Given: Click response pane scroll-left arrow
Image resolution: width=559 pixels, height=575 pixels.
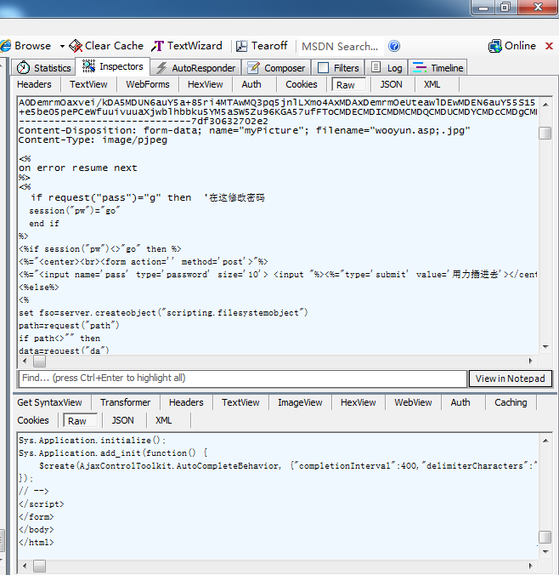Looking at the screenshot, I should pyautogui.click(x=25, y=566).
